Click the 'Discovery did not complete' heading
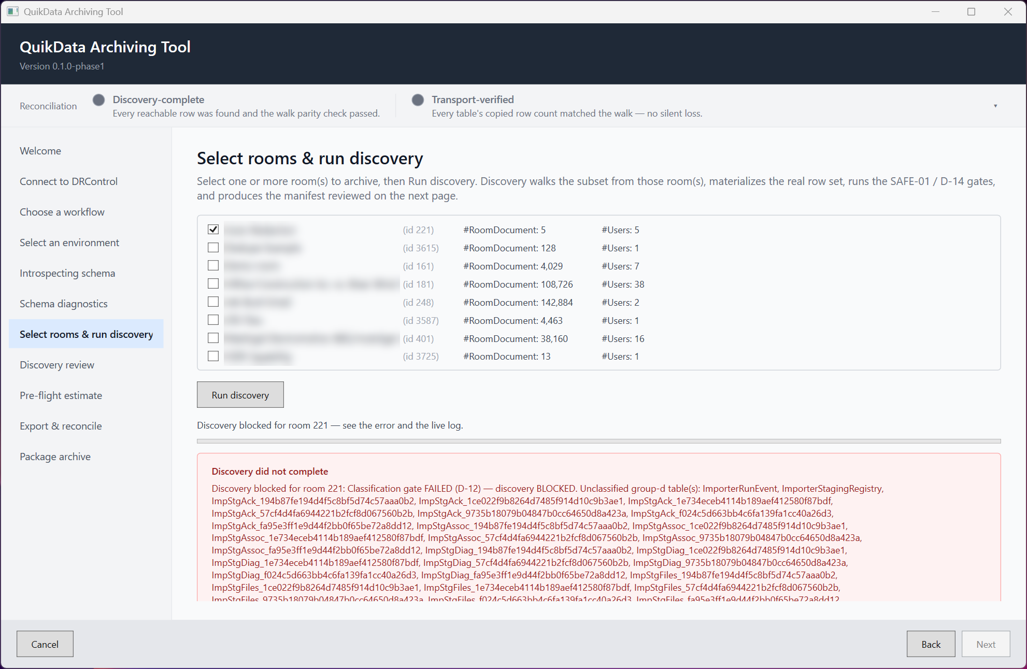This screenshot has height=669, width=1027. point(270,472)
